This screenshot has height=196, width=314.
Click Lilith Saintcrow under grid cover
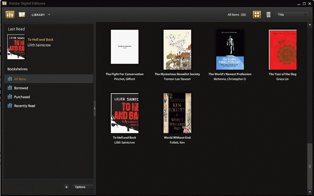pos(125,142)
